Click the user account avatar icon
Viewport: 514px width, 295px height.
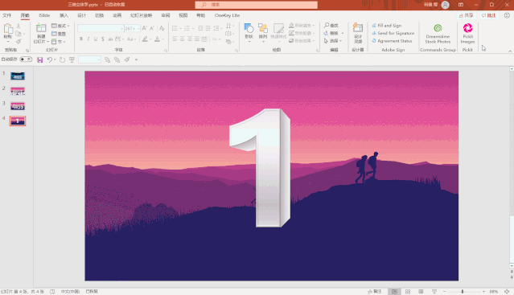tap(445, 5)
